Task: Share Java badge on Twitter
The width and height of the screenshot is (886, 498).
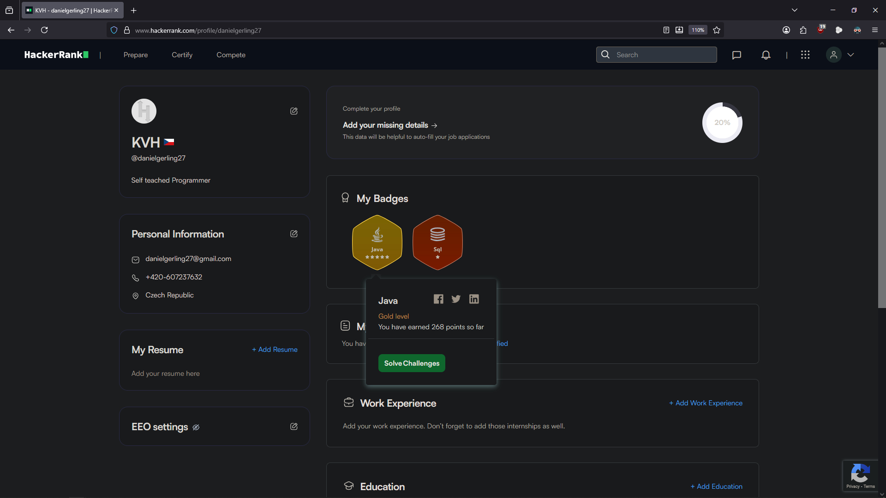Action: coord(456,299)
